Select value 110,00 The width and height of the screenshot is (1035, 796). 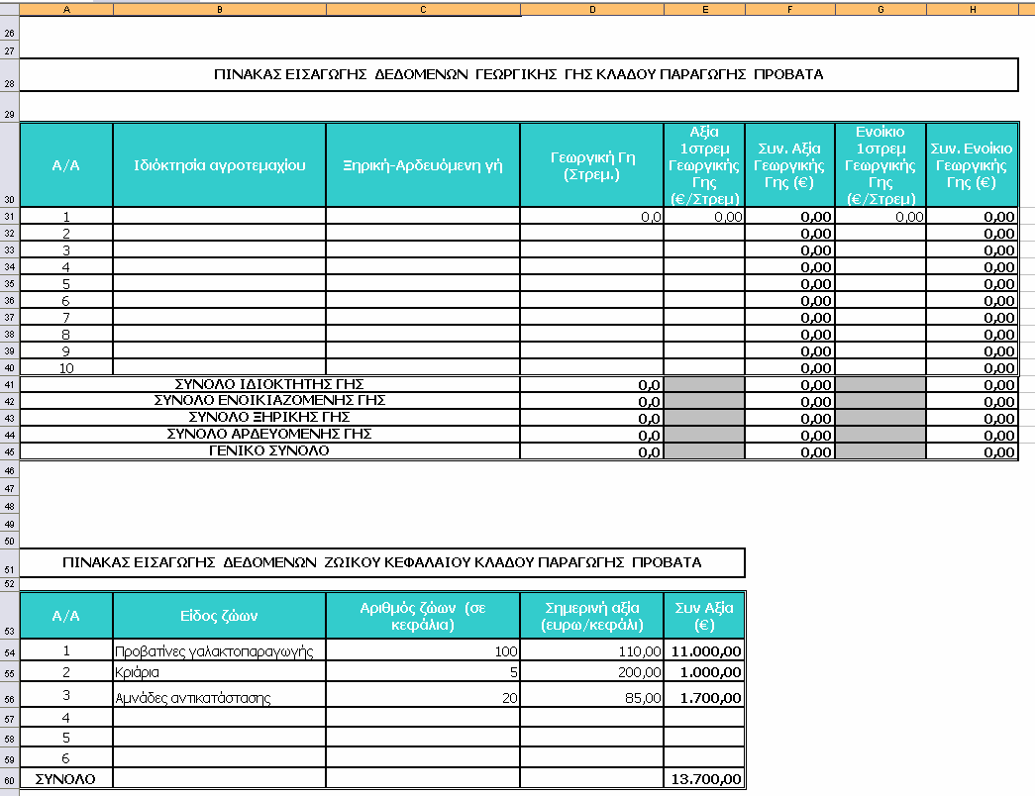click(x=592, y=650)
